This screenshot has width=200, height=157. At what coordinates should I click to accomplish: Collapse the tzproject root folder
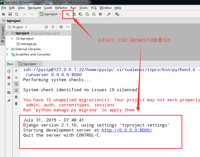click(7, 33)
